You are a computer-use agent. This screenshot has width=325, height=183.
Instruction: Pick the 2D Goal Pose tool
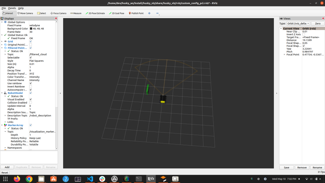coord(116,13)
